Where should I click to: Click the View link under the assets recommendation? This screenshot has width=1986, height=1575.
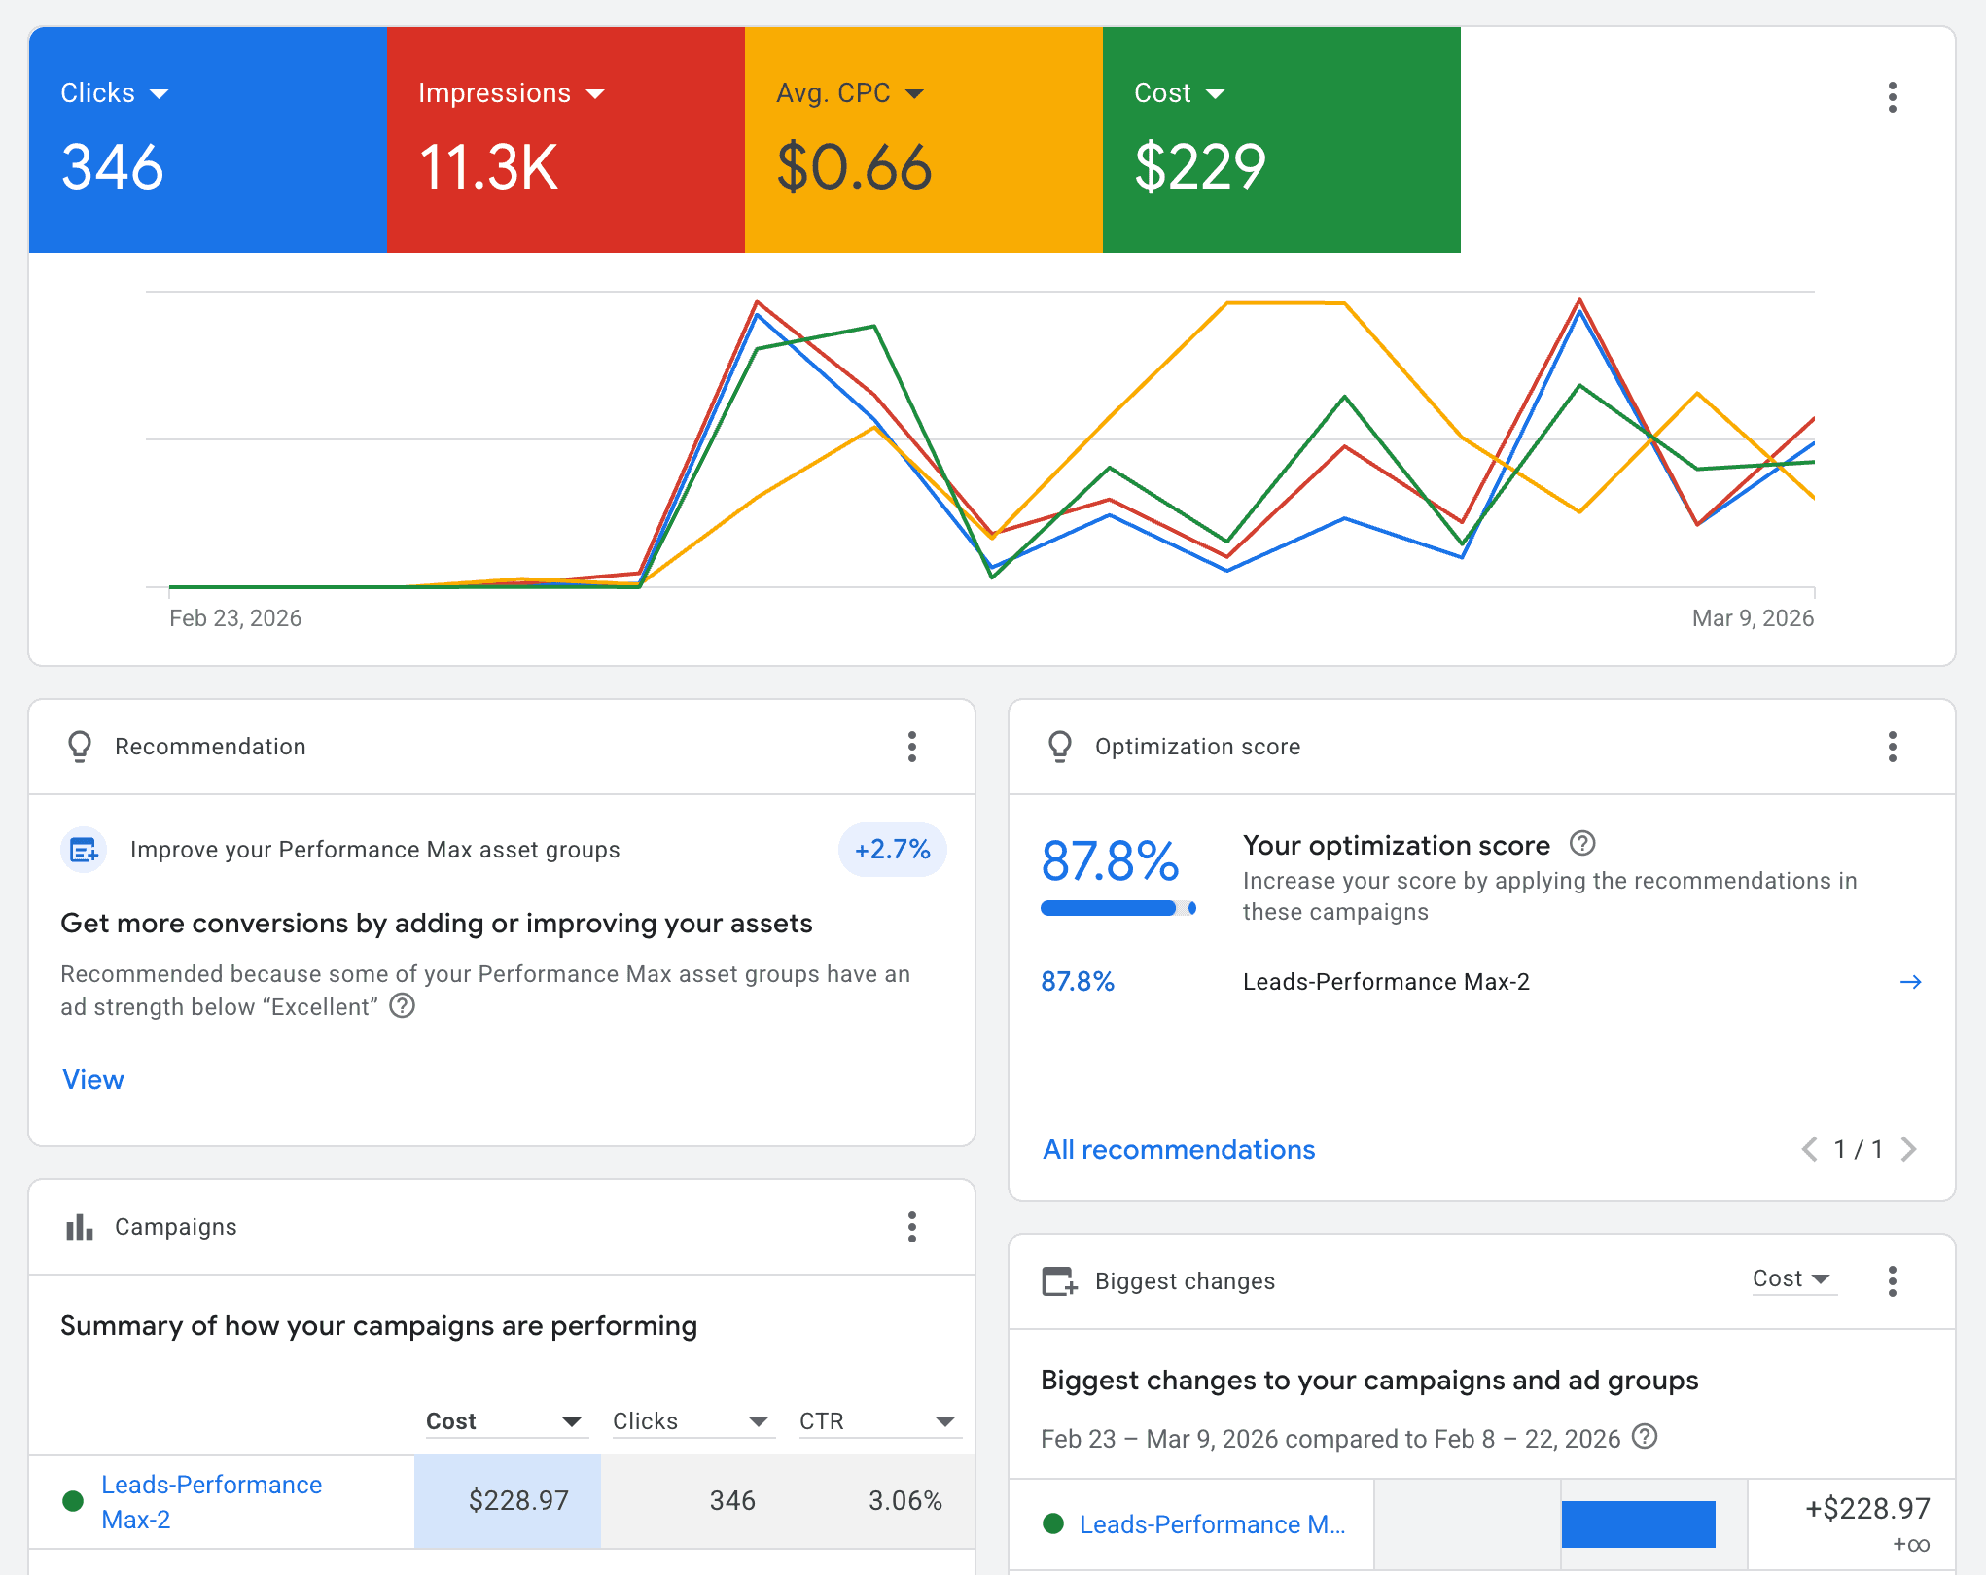[x=92, y=1079]
